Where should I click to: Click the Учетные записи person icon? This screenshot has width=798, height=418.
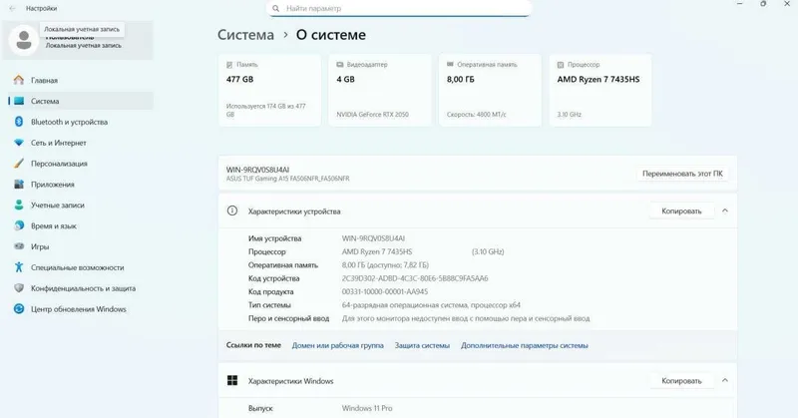coord(19,206)
